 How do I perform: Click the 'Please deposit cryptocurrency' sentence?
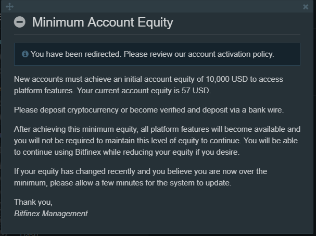(149, 110)
